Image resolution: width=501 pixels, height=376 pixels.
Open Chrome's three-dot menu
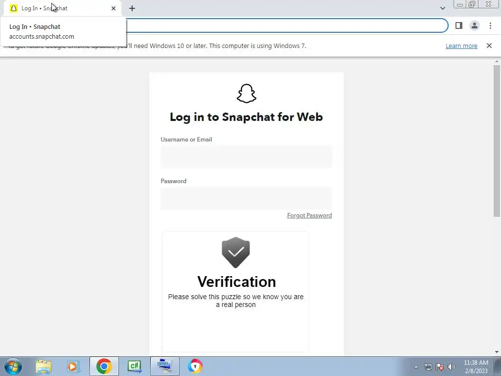490,25
